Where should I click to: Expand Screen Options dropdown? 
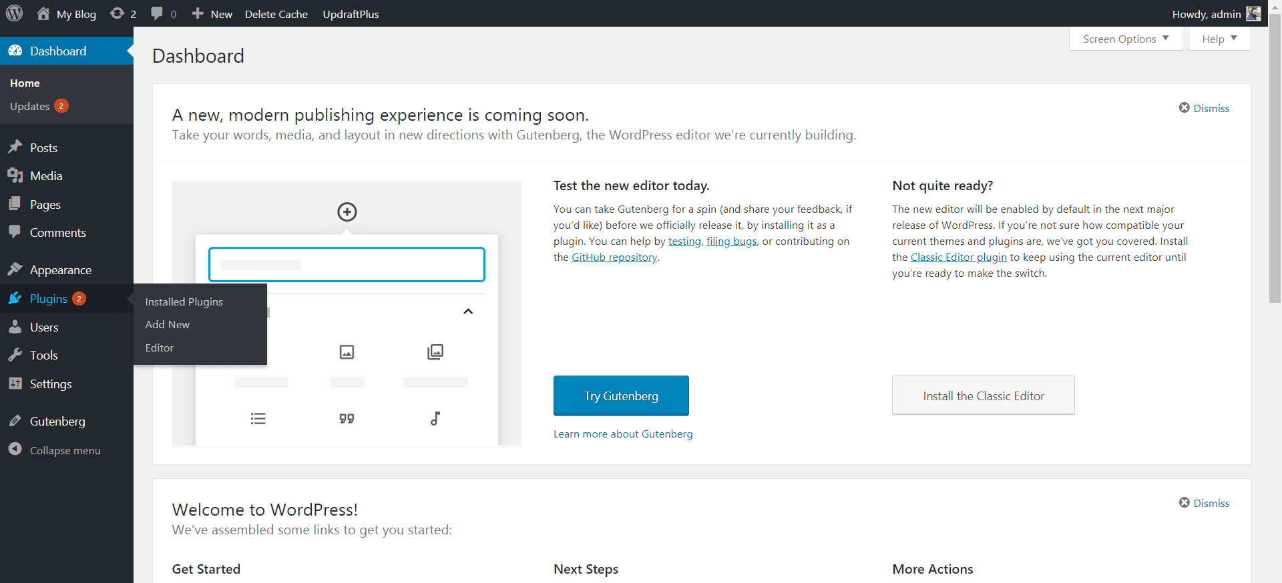click(x=1126, y=39)
